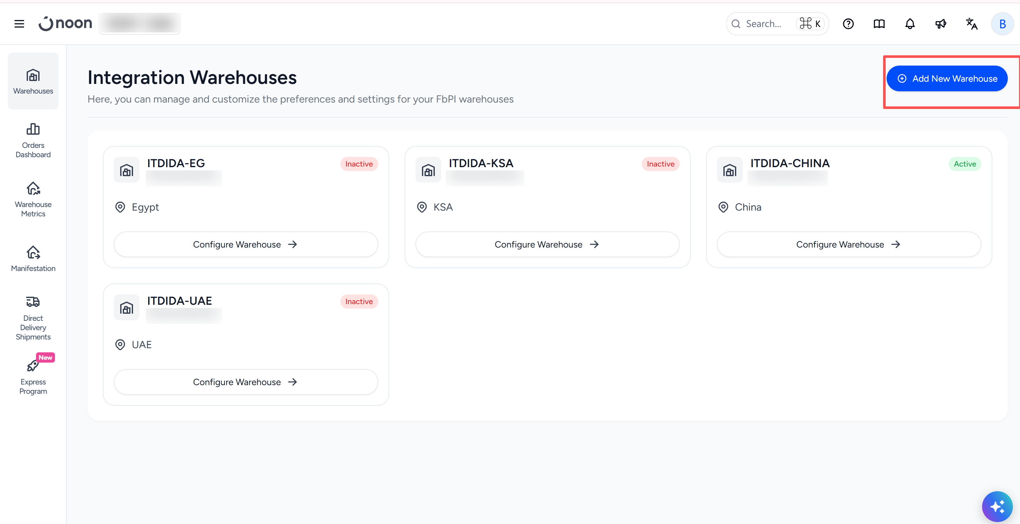Click the Integration Warehouses heading
This screenshot has height=524, width=1020.
pyautogui.click(x=192, y=77)
